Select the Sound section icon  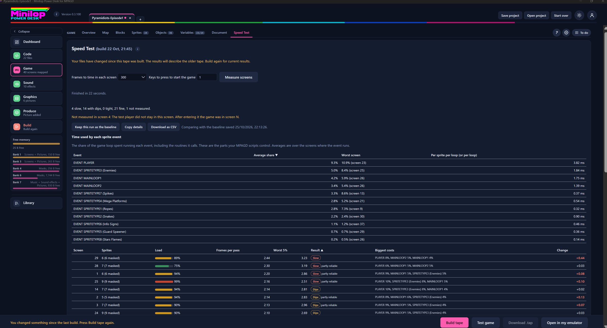click(x=17, y=84)
